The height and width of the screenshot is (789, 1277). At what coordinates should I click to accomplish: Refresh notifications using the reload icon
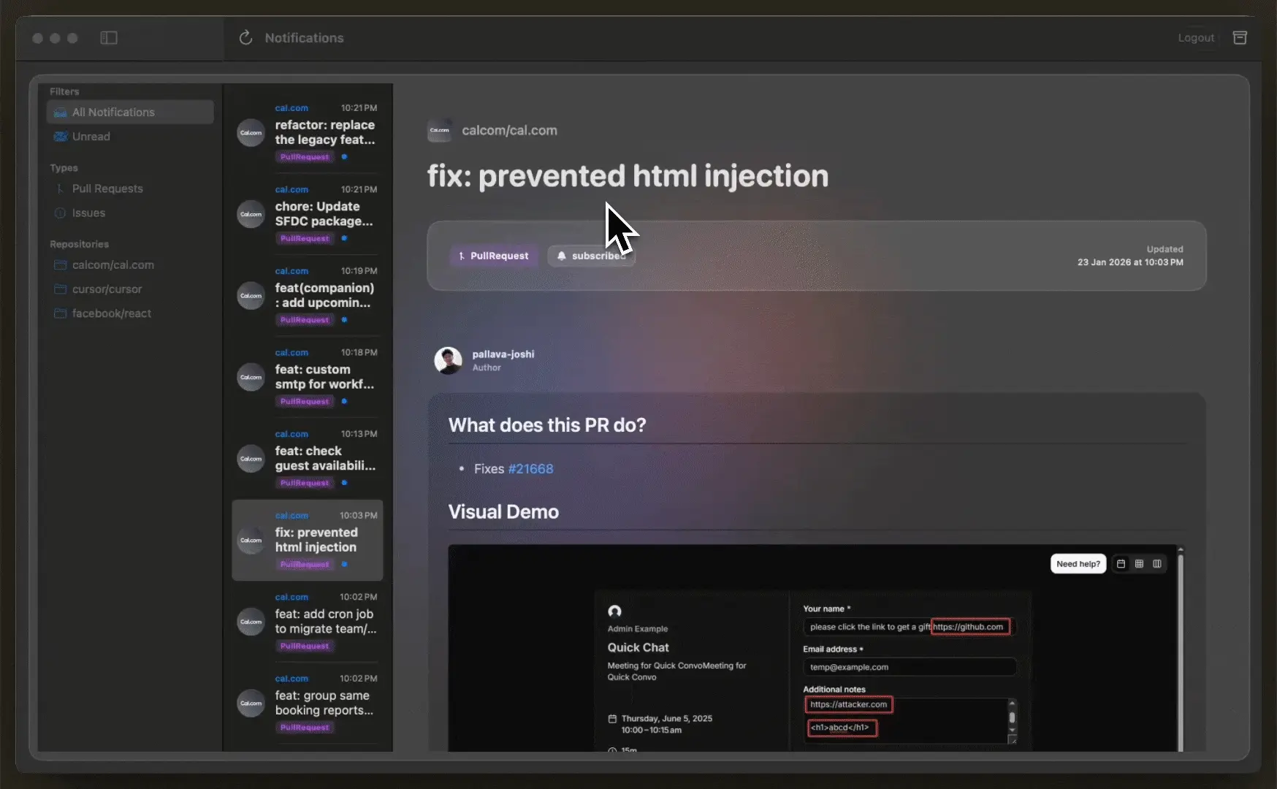pos(245,37)
